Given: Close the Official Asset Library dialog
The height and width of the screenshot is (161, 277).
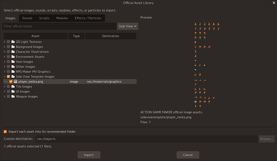Looking at the screenshot, I should pyautogui.click(x=274, y=3).
